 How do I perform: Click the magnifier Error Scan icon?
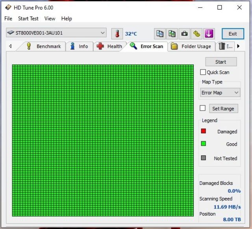click(133, 46)
